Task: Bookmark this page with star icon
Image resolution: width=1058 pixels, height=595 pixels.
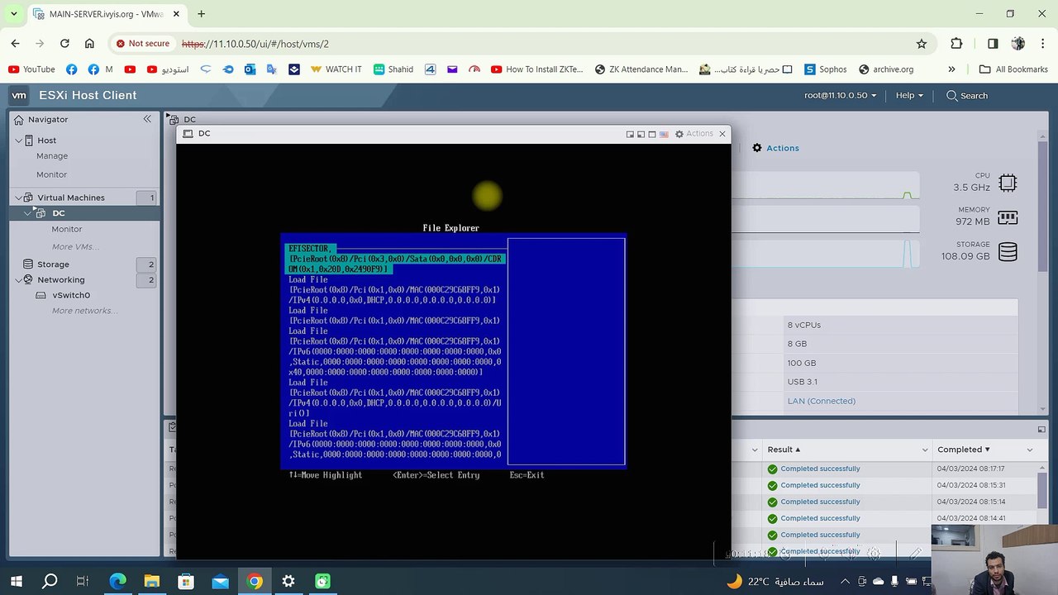Action: pos(922,44)
